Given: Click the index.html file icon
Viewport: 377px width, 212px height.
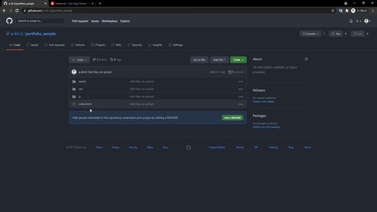Looking at the screenshot, I should (x=74, y=104).
